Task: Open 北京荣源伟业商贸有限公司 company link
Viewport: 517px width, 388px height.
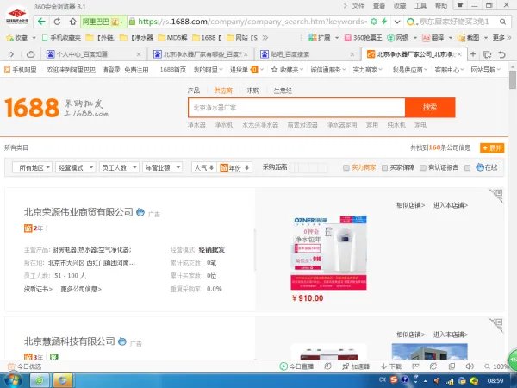Action: coord(78,212)
